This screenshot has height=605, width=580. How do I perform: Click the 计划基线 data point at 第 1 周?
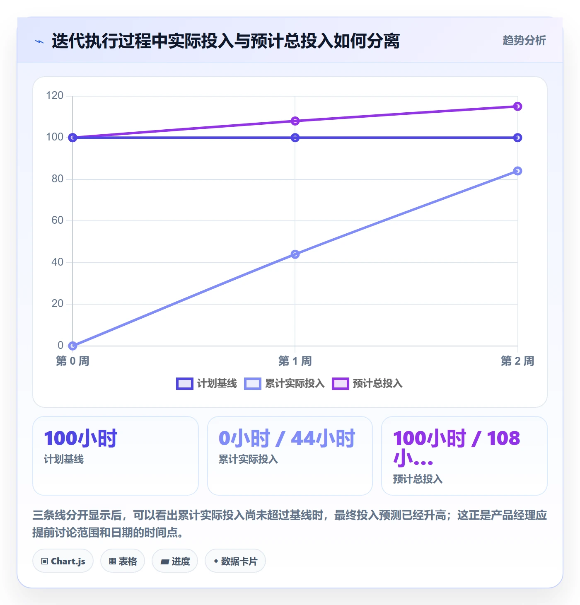[295, 138]
